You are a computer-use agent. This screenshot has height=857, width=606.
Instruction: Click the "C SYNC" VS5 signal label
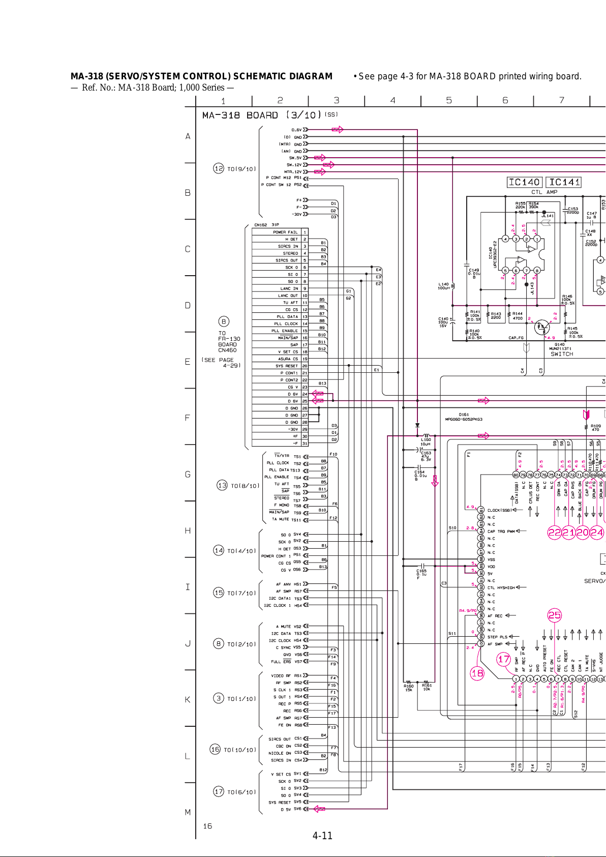point(283,647)
